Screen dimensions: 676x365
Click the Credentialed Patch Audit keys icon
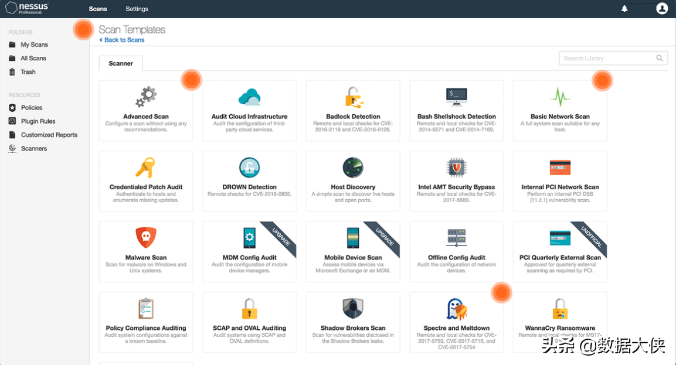tap(146, 168)
